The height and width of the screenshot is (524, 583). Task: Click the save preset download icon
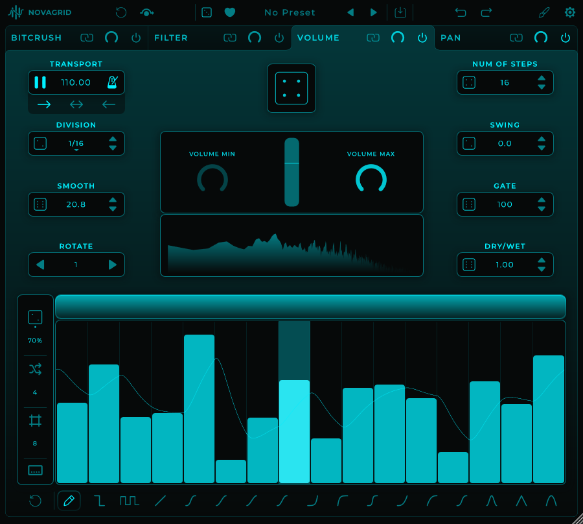400,12
